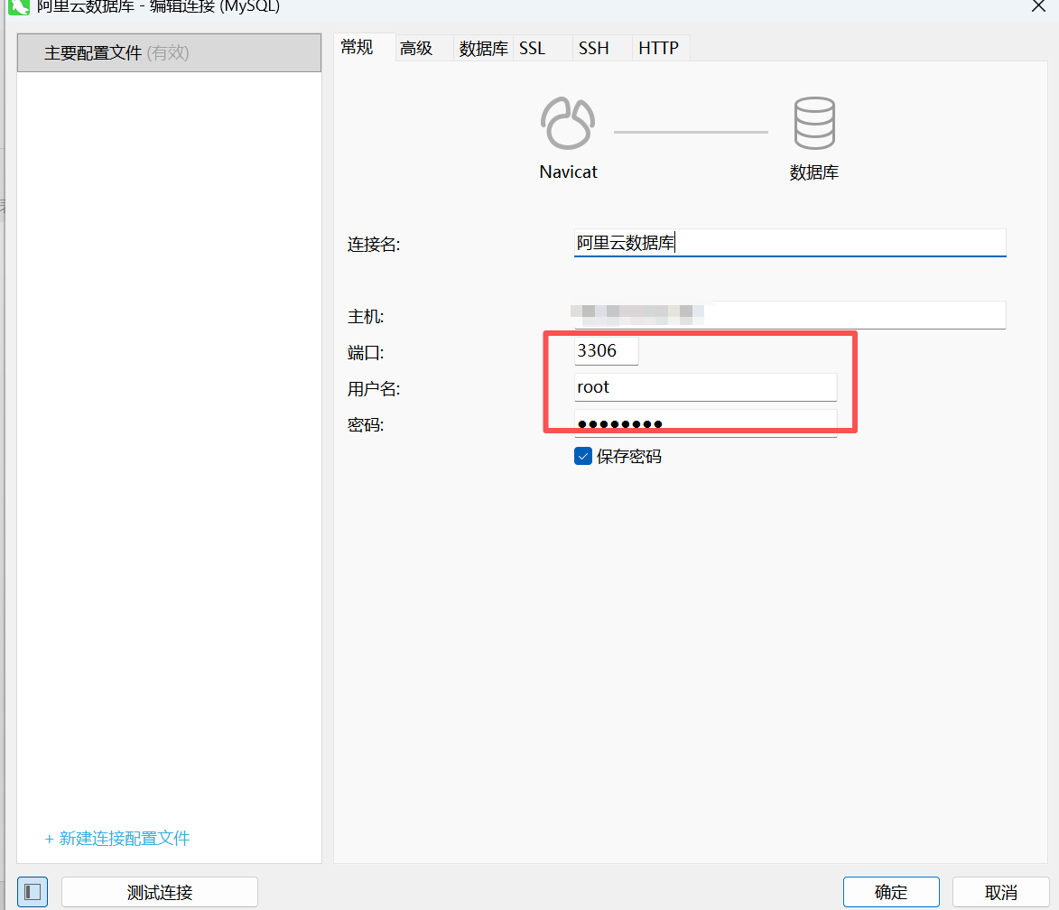Open the 数据库 tab
Viewport: 1059px width, 910px height.
484,49
